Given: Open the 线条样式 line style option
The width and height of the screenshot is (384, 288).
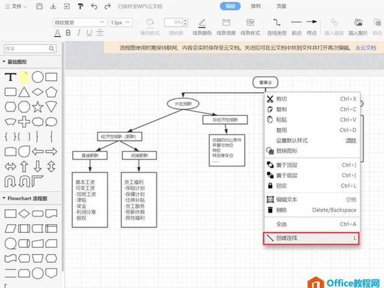Looking at the screenshot, I should pyautogui.click(x=250, y=27).
